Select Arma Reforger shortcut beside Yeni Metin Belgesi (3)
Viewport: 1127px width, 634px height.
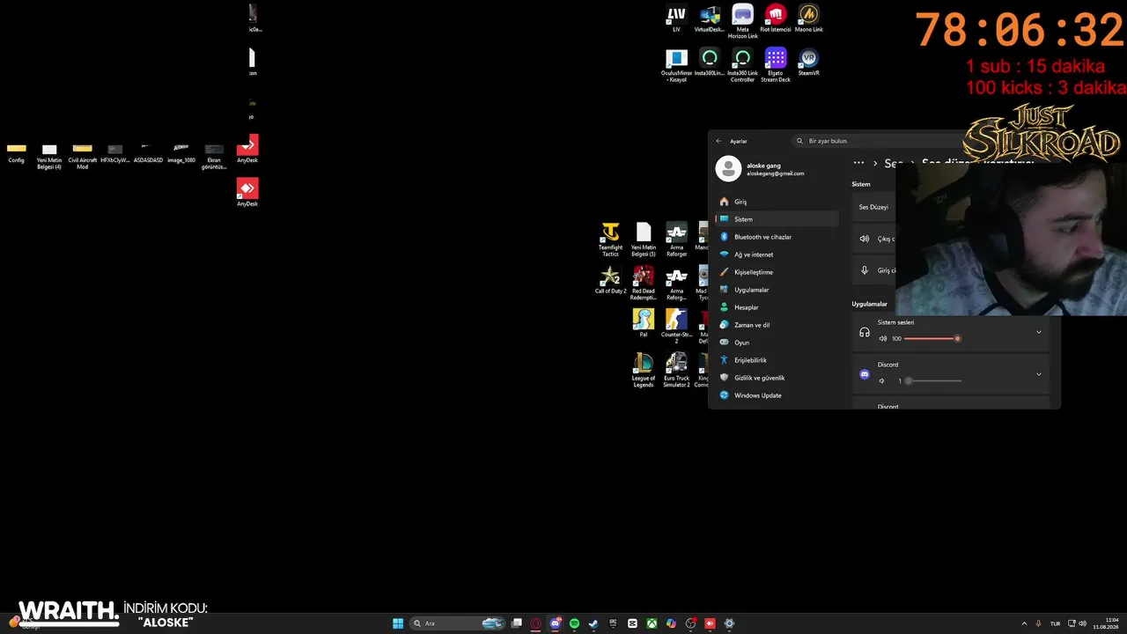(676, 240)
